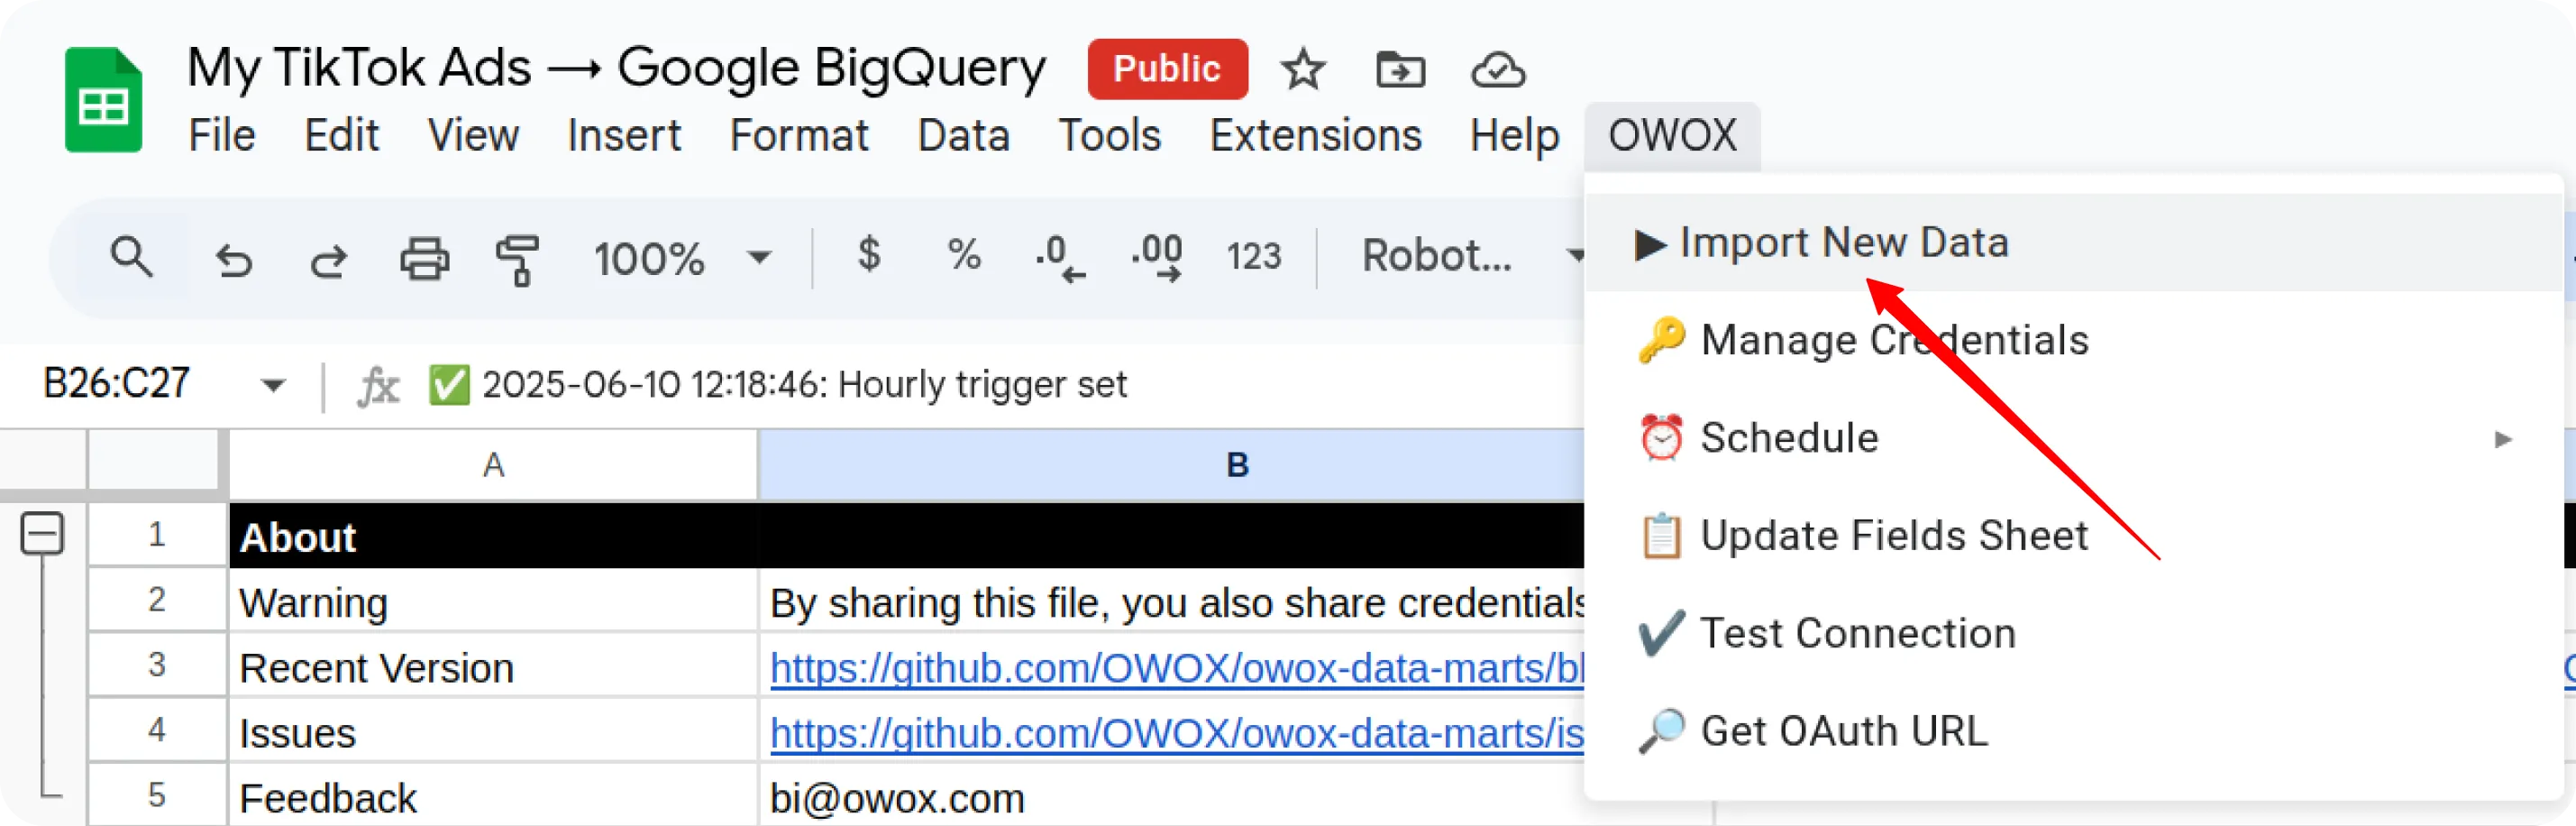This screenshot has height=826, width=2576.
Task: Open the GitHub issues link in row 4
Action: pos(1176,733)
